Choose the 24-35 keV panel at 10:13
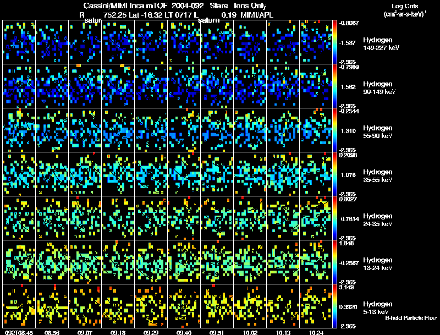Image resolution: width=440 pixels, height=335 pixels. coord(283,218)
